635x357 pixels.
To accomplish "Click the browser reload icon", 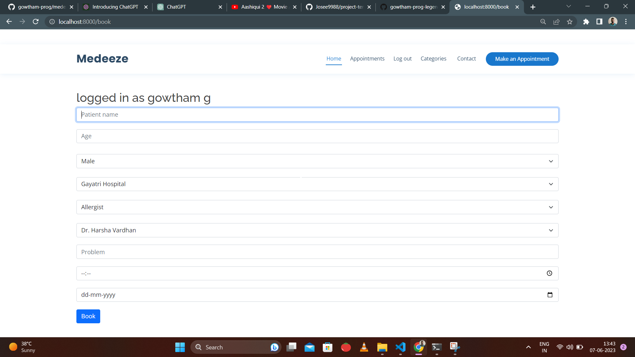I will click(36, 22).
